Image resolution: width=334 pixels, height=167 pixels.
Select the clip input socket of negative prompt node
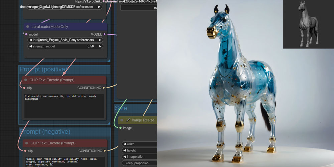tap(25, 151)
